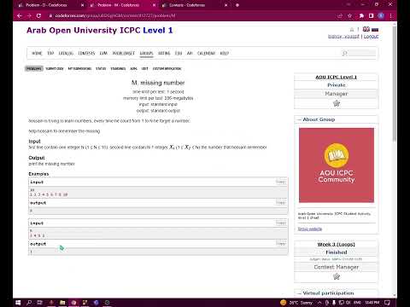Go to the STANDINGS tab
This screenshot has width=410, height=307.
pos(118,68)
